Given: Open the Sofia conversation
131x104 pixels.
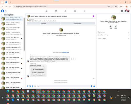Looking at the screenshot, I should tap(12, 58).
